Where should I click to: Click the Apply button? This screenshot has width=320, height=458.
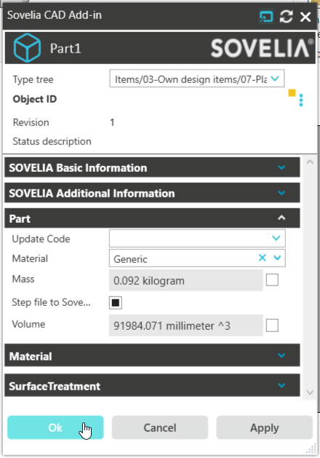264,427
